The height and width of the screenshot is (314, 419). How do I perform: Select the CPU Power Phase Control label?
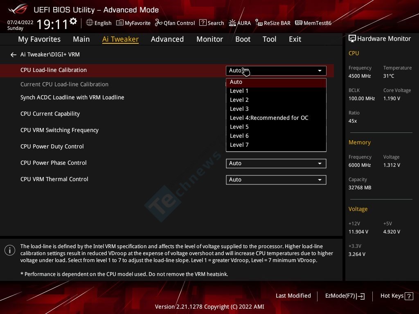(54, 163)
